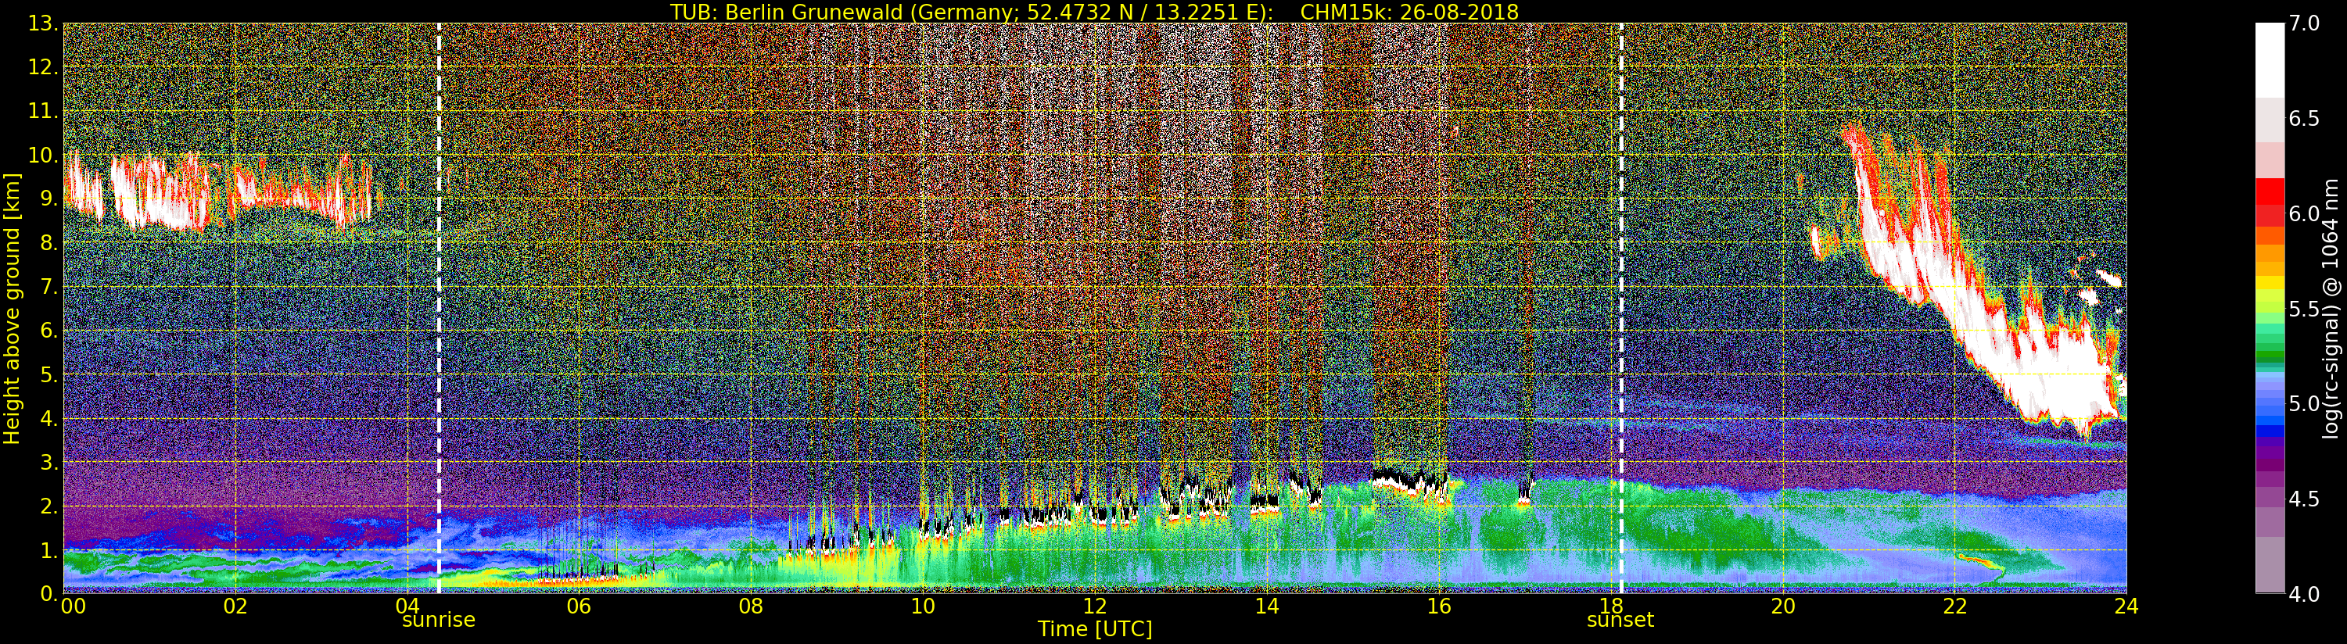2347x644 pixels.
Task: Click the '5.0' colorbar tick label
Action: (2304, 403)
